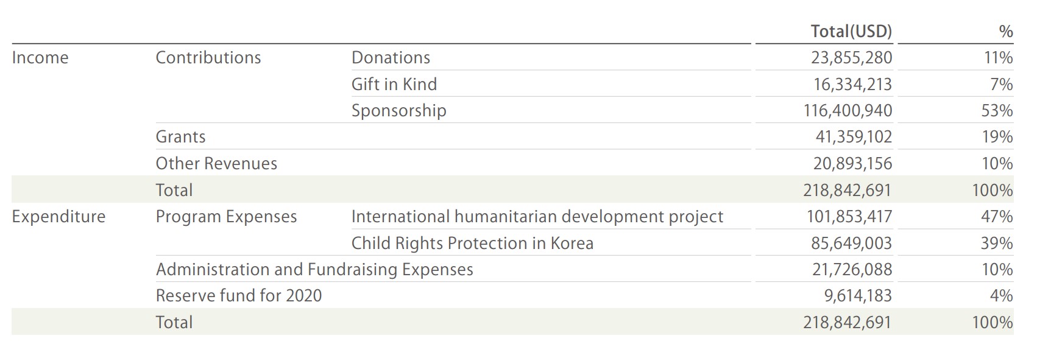
Task: Select the Grants row label
Action: pyautogui.click(x=181, y=137)
